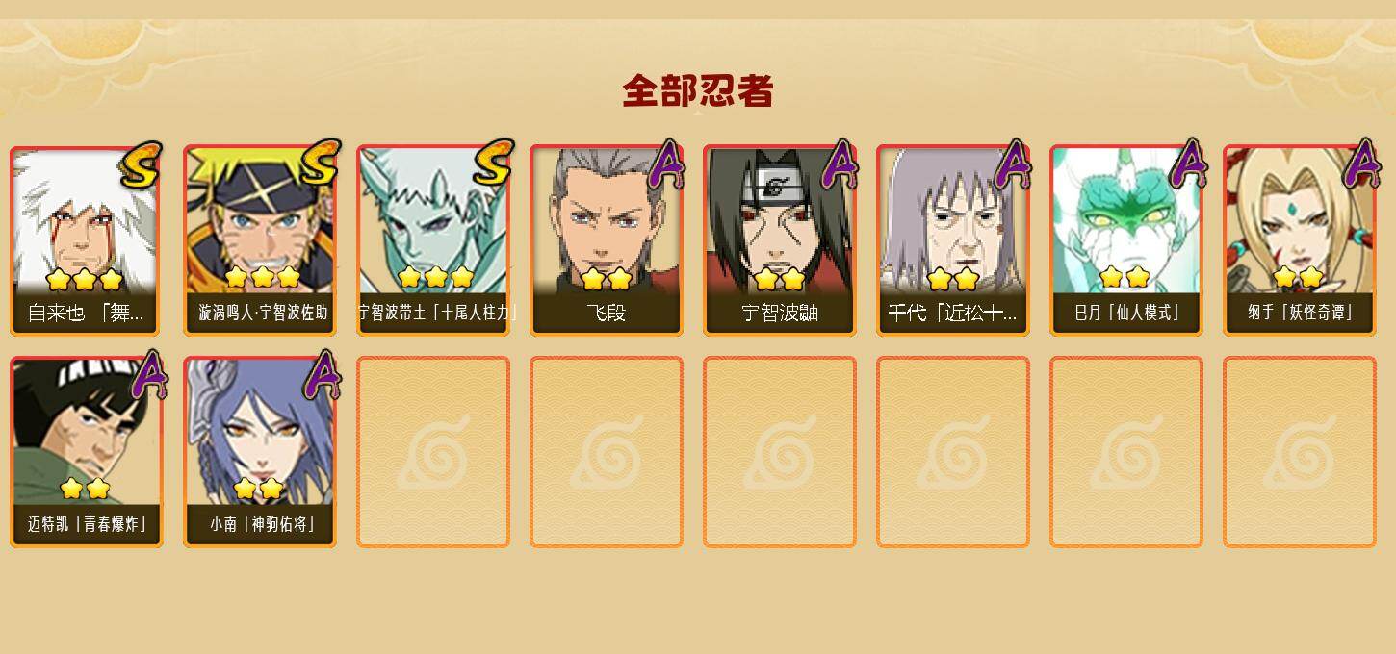
Task: Select the Jiraiya 自来也 ninja card
Action: click(87, 240)
